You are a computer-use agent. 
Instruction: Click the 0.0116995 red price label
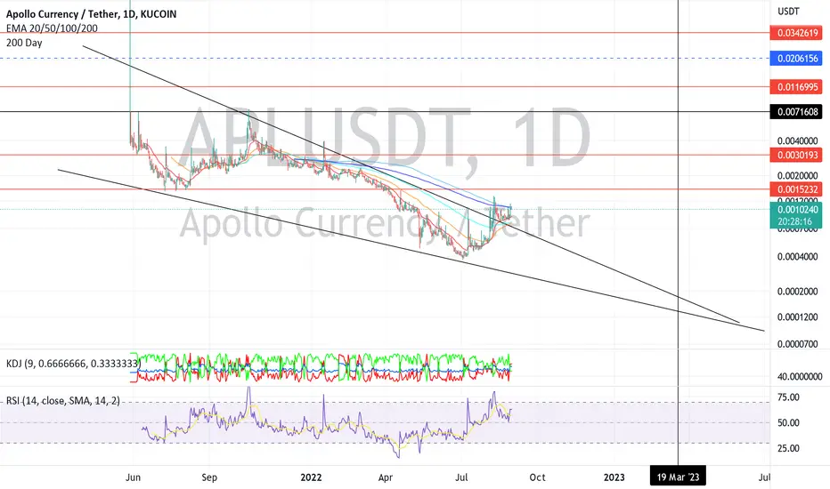(797, 87)
